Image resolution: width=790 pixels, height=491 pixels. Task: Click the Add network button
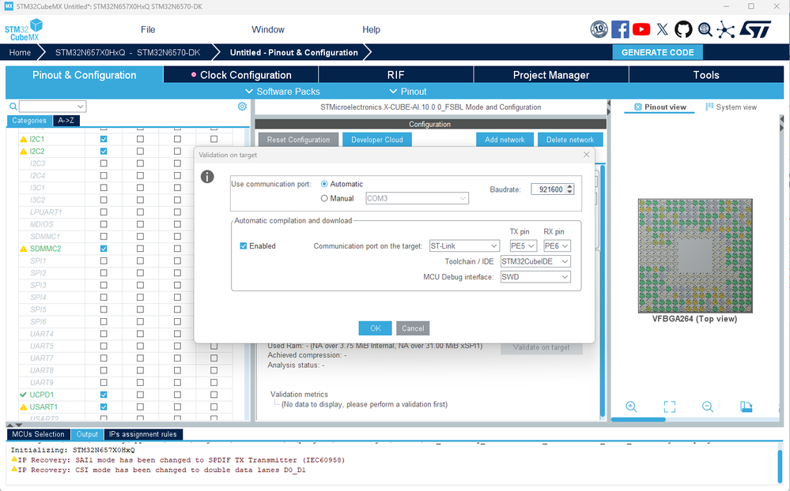click(x=505, y=140)
